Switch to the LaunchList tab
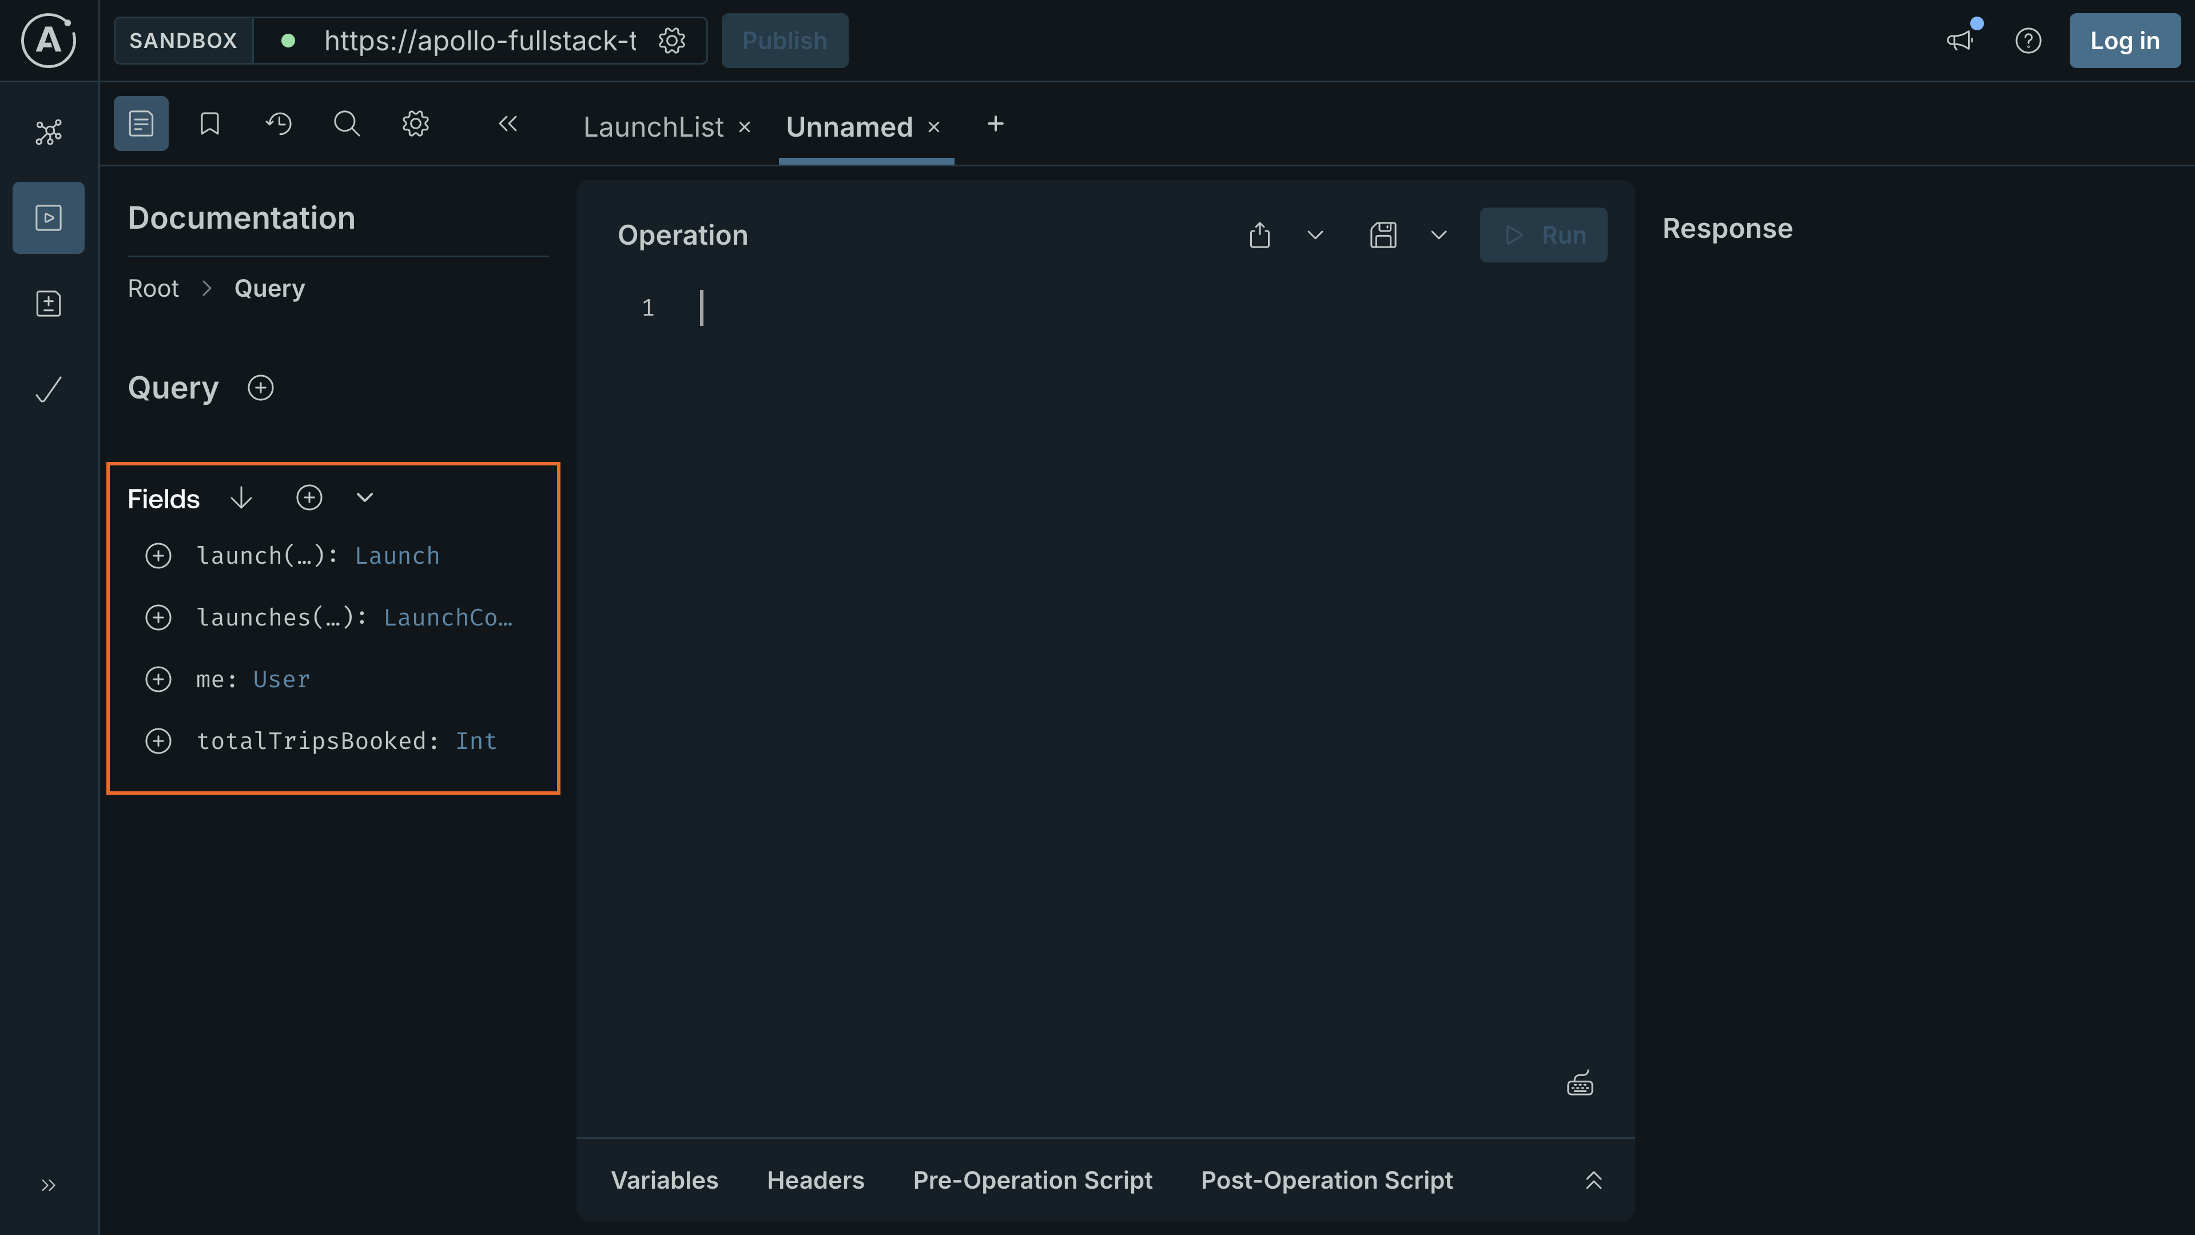This screenshot has height=1235, width=2195. [x=653, y=126]
